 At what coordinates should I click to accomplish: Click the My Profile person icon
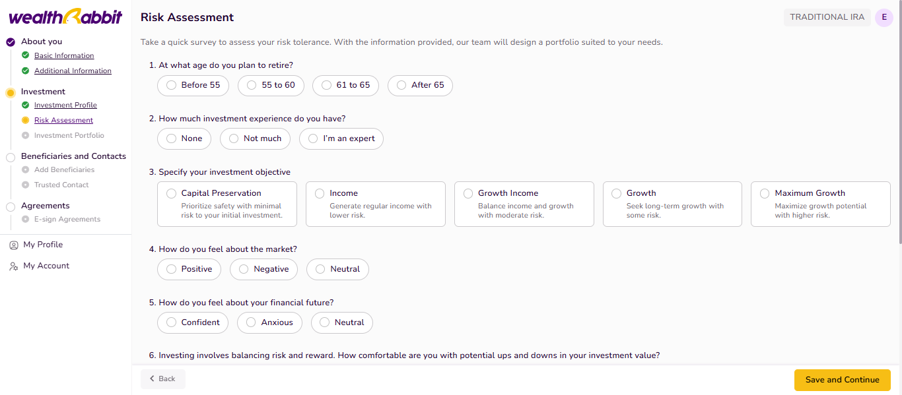coord(14,245)
